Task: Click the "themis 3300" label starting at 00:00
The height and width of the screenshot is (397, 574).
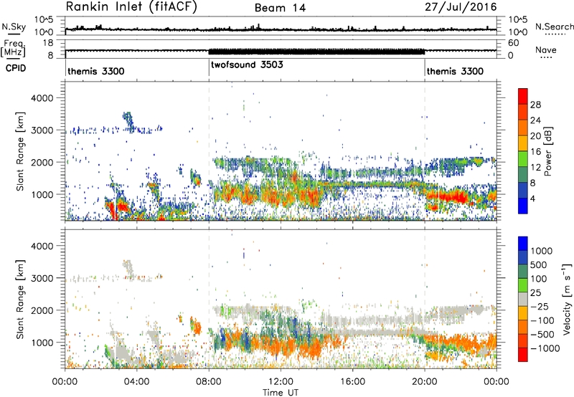Action: [x=96, y=71]
